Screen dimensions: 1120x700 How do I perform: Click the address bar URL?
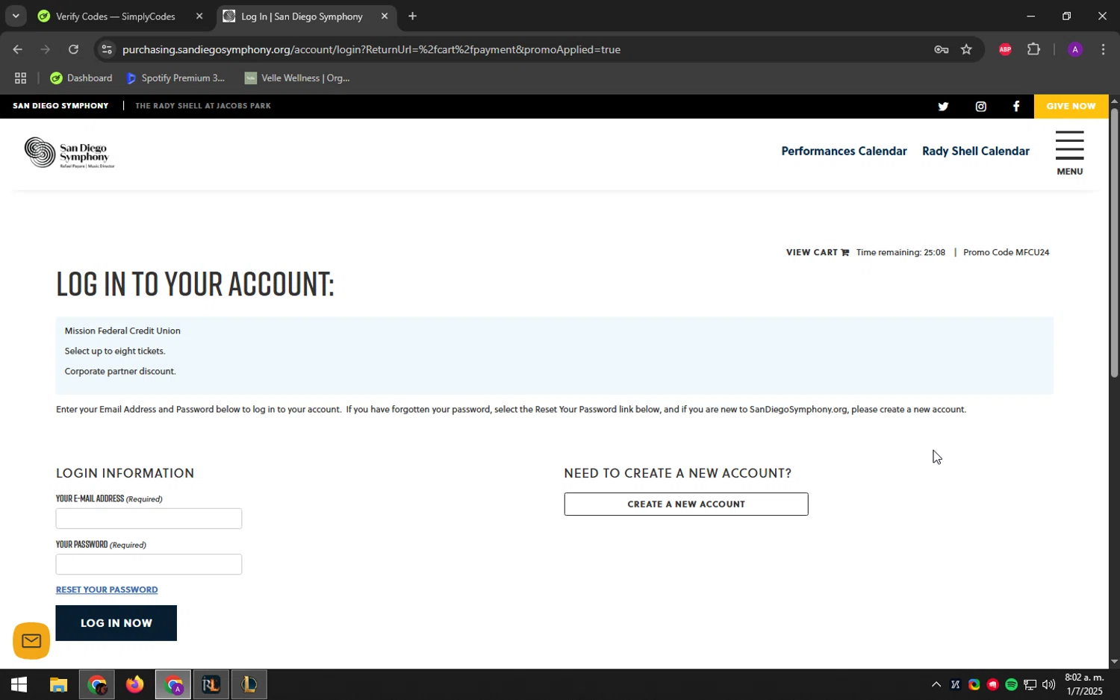point(371,49)
